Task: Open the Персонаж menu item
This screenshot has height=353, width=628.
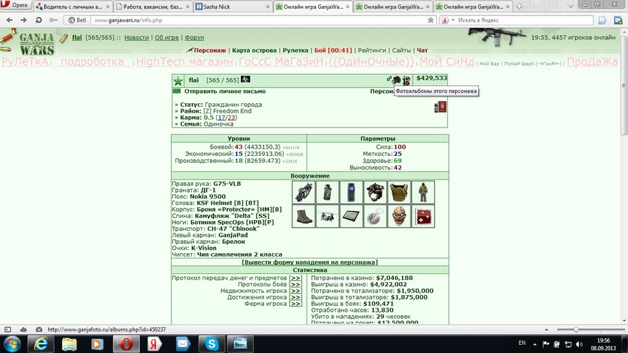Action: pos(210,51)
